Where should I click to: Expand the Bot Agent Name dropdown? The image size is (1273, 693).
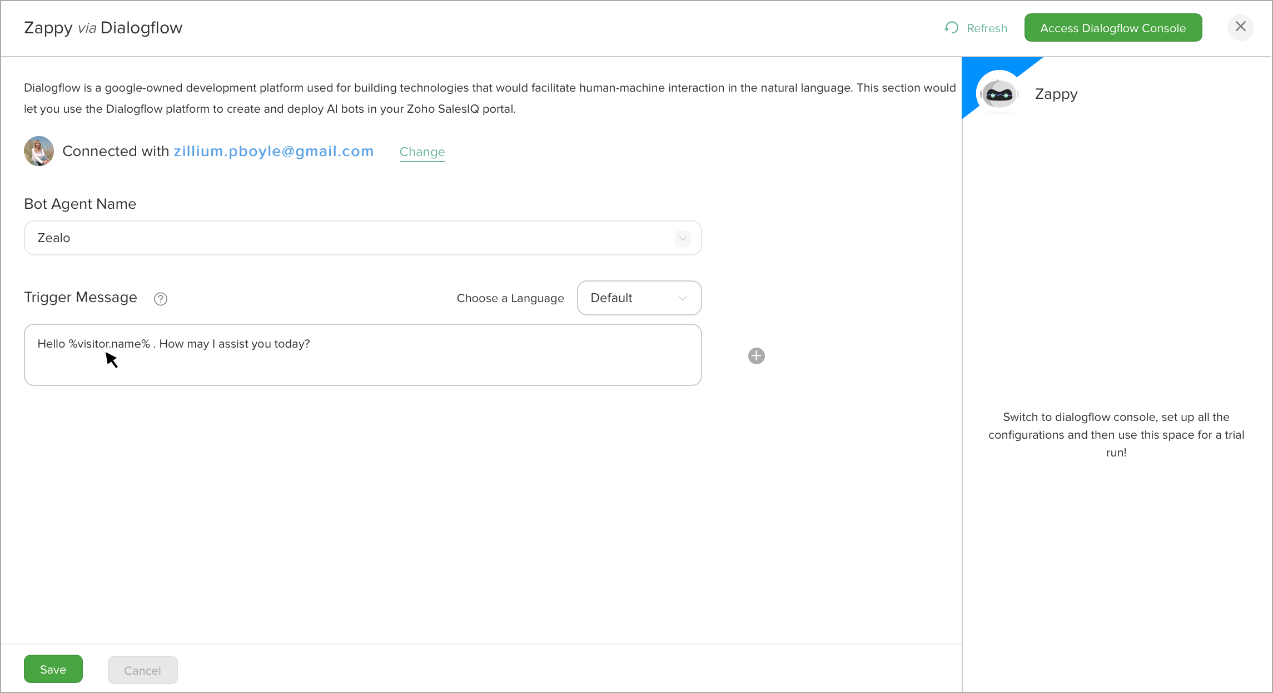pyautogui.click(x=362, y=238)
